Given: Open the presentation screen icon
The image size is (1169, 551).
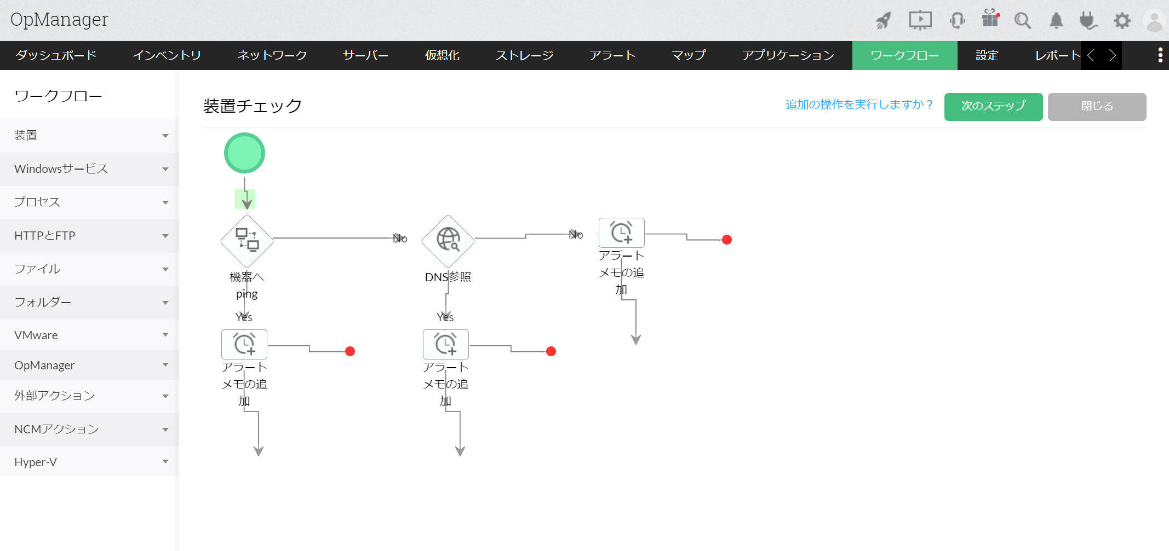Looking at the screenshot, I should pos(920,21).
